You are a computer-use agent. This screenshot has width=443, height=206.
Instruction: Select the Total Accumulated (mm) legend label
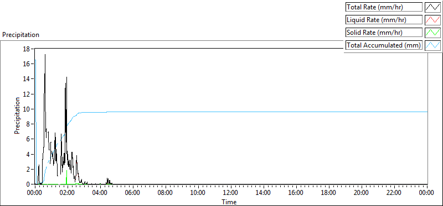point(384,45)
